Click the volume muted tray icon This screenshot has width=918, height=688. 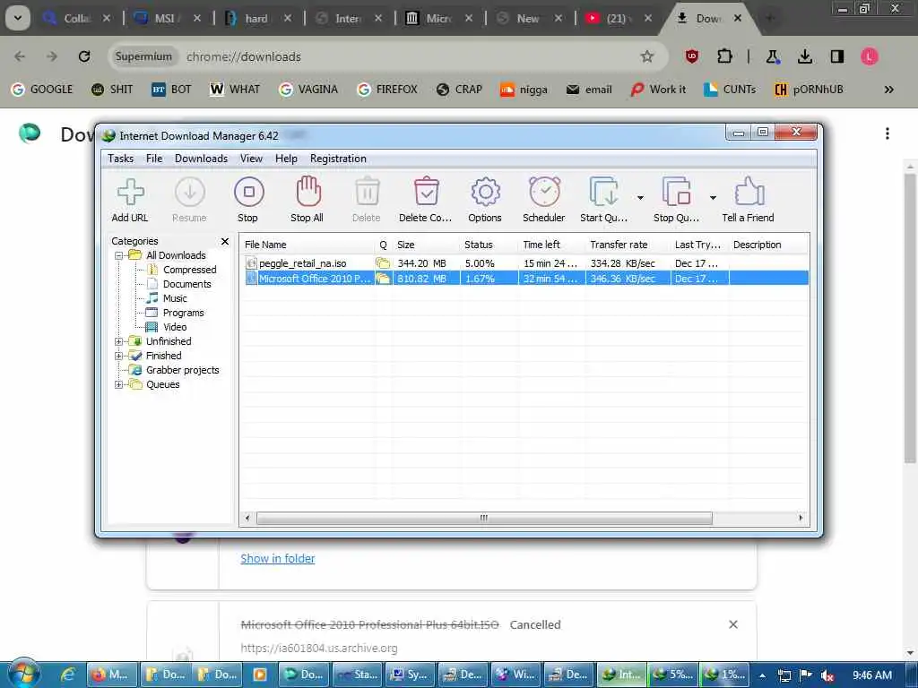pyautogui.click(x=827, y=675)
